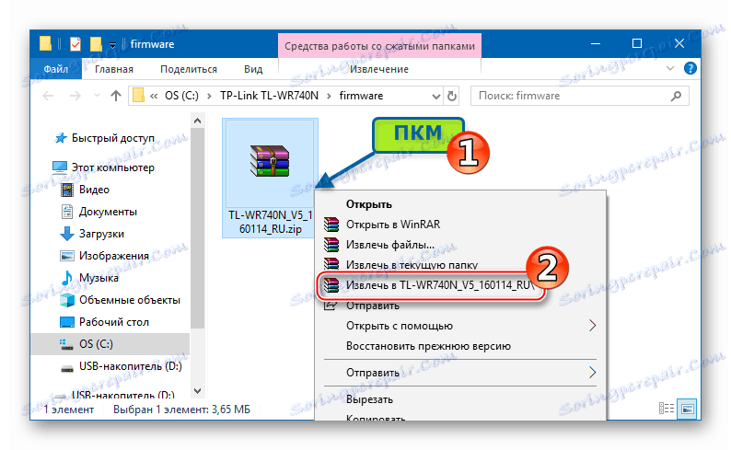Click WinRAR icon beside Открыть в WinRAR

[x=332, y=225]
